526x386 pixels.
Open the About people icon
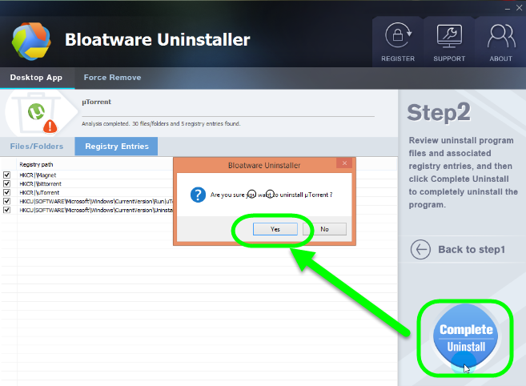[x=501, y=35]
